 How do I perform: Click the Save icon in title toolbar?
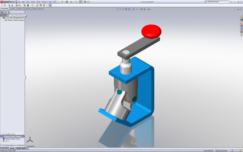point(67,2)
